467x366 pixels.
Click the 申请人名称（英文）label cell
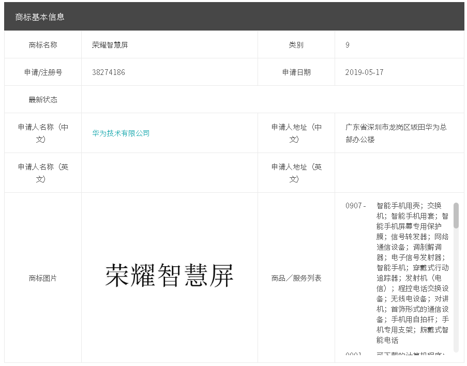pyautogui.click(x=43, y=173)
